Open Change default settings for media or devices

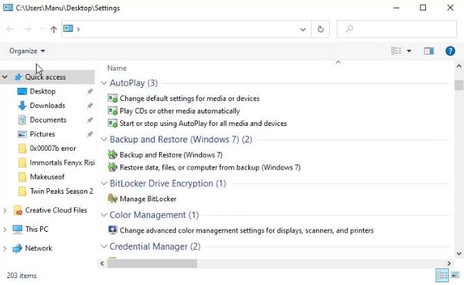click(189, 98)
